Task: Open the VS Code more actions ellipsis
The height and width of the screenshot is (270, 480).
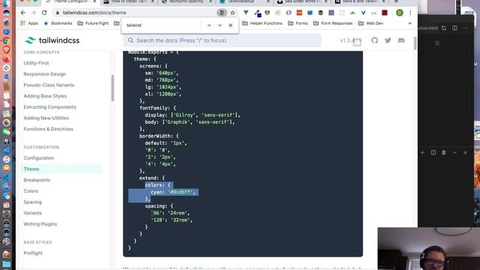Action: pyautogui.click(x=465, y=28)
